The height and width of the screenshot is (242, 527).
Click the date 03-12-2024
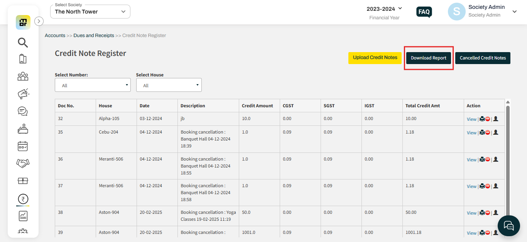coord(151,118)
